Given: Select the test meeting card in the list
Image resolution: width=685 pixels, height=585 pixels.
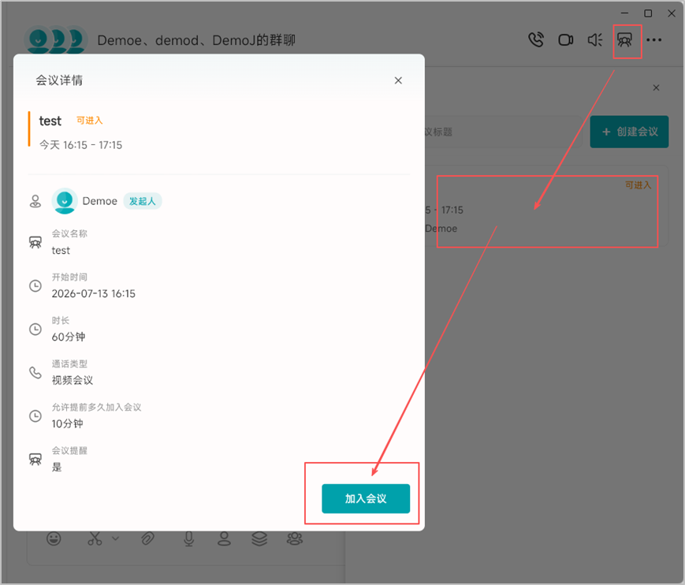Looking at the screenshot, I should (546, 206).
